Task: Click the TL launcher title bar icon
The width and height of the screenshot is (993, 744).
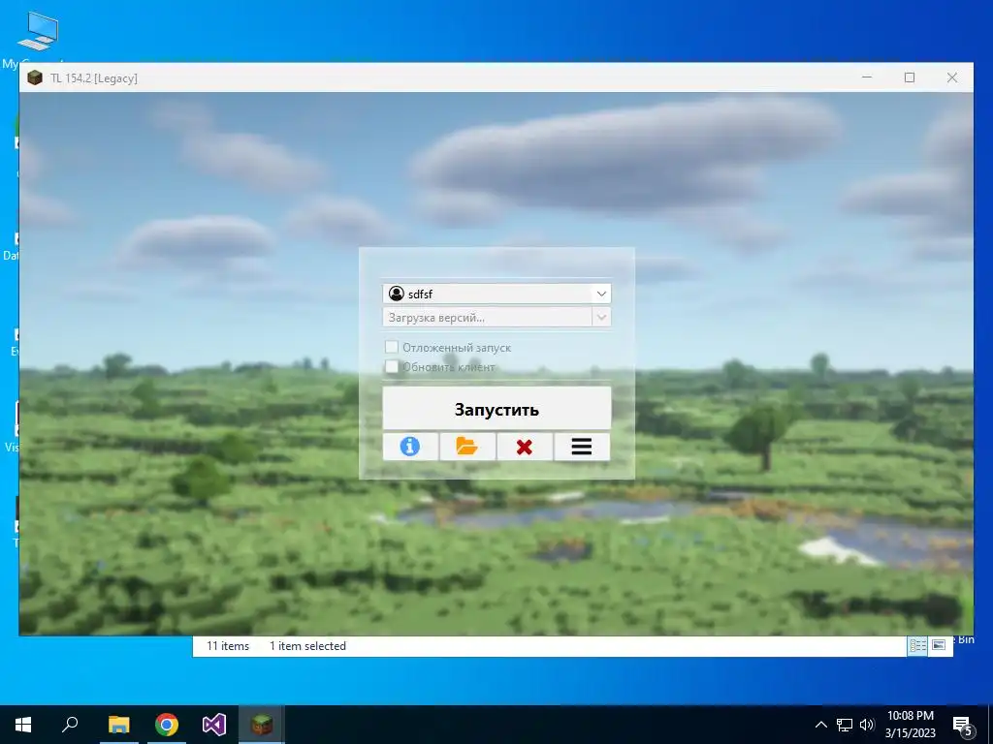Action: click(x=35, y=77)
